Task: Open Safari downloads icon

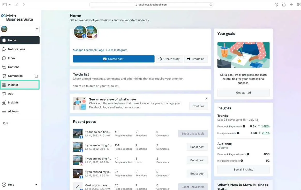Action: coord(276,5)
